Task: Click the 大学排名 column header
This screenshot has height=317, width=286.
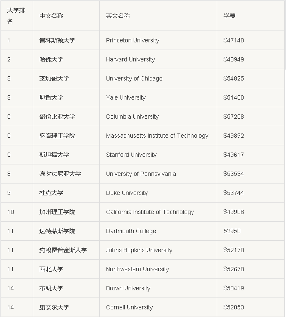Action: 17,16
